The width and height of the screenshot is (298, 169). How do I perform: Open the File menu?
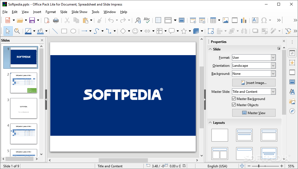pos(5,12)
